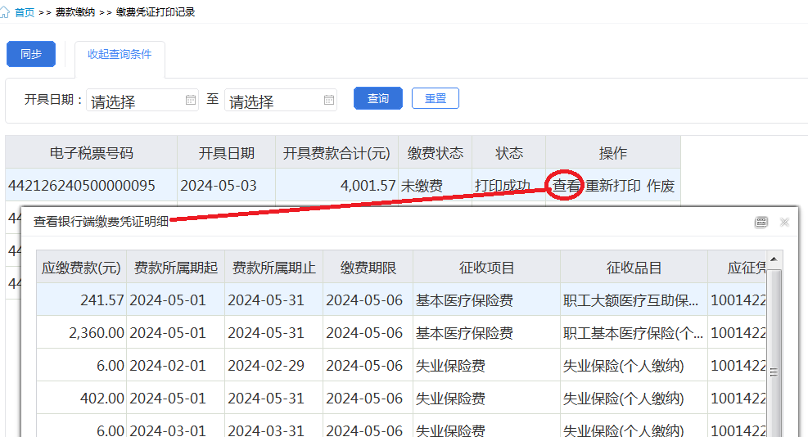808x437 pixels.
Task: Click 费款所属期起 column header
Action: (176, 268)
